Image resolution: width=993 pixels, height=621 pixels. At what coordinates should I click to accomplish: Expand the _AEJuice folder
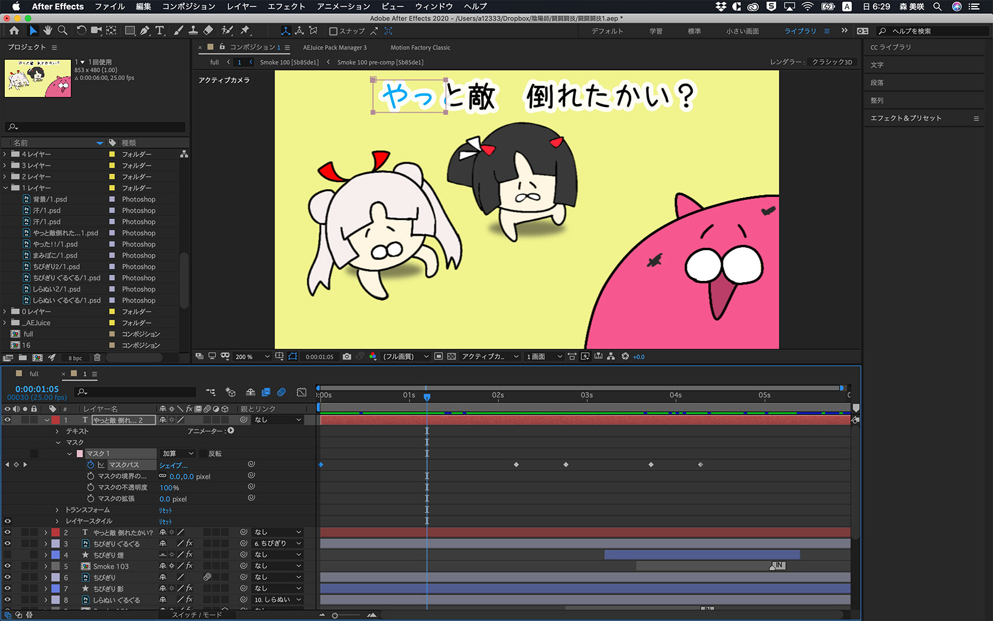pos(5,323)
